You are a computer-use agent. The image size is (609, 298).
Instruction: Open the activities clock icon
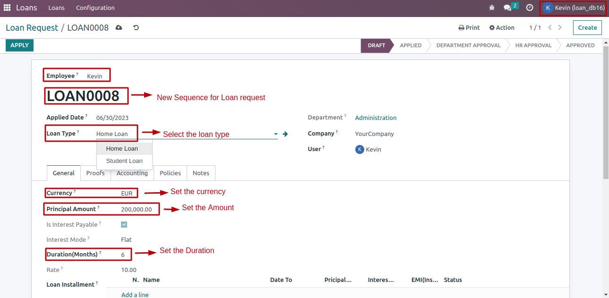(x=530, y=8)
